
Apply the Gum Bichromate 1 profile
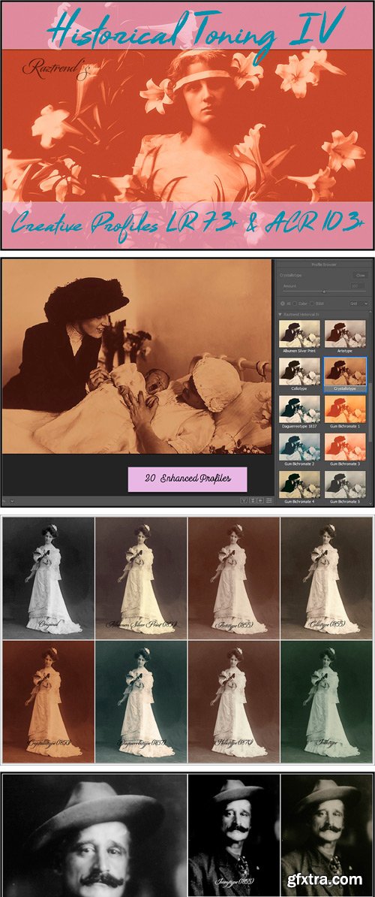pos(345,409)
